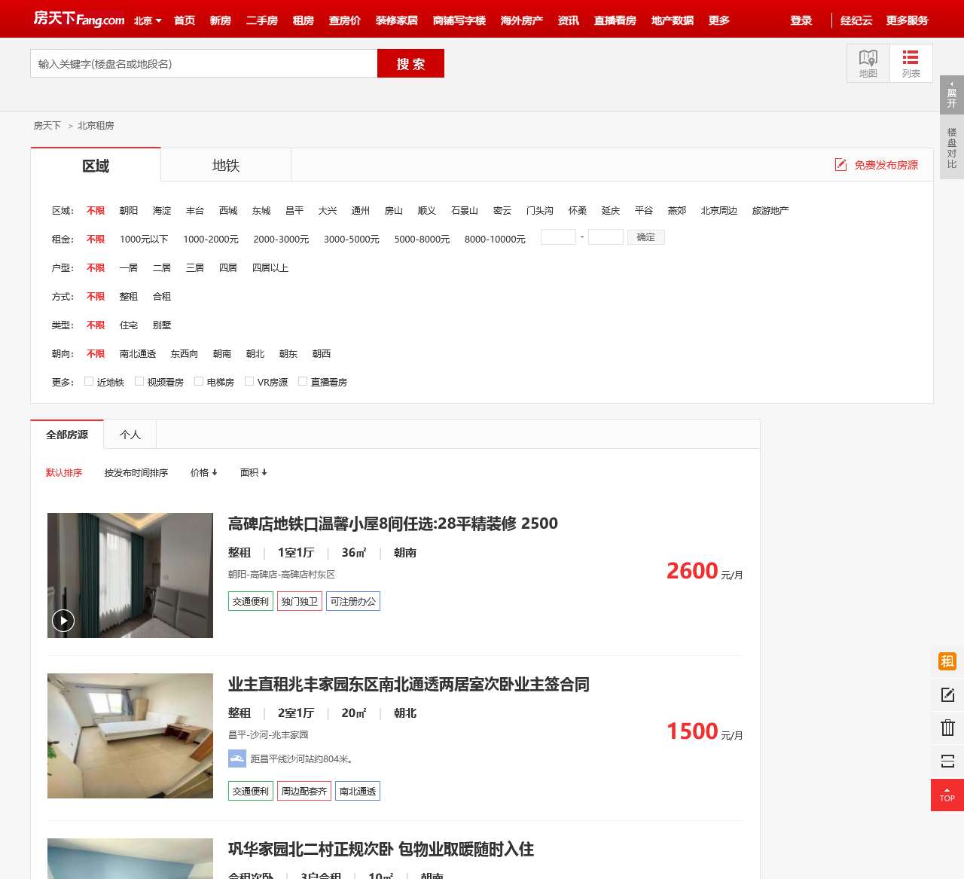This screenshot has width=964, height=879.
Task: Open 直播看房 in top navigation
Action: tap(615, 20)
